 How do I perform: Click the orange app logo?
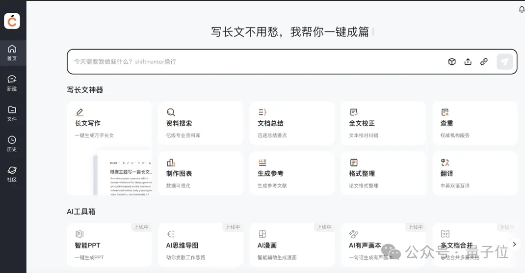pyautogui.click(x=12, y=21)
